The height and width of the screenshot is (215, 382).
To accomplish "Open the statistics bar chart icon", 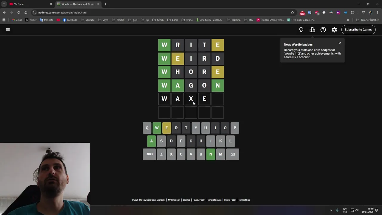I will click(x=312, y=30).
